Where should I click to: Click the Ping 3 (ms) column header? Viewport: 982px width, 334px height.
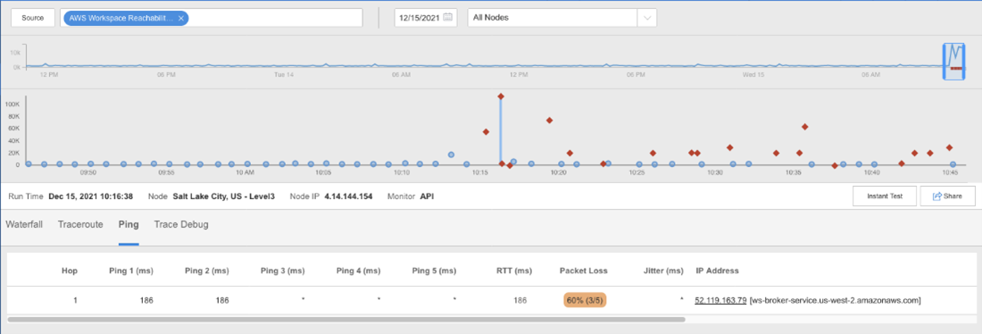point(282,271)
